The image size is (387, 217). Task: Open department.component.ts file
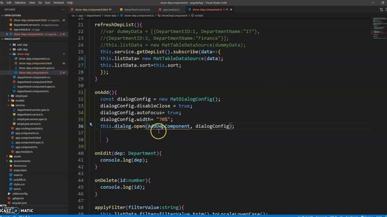33,91
